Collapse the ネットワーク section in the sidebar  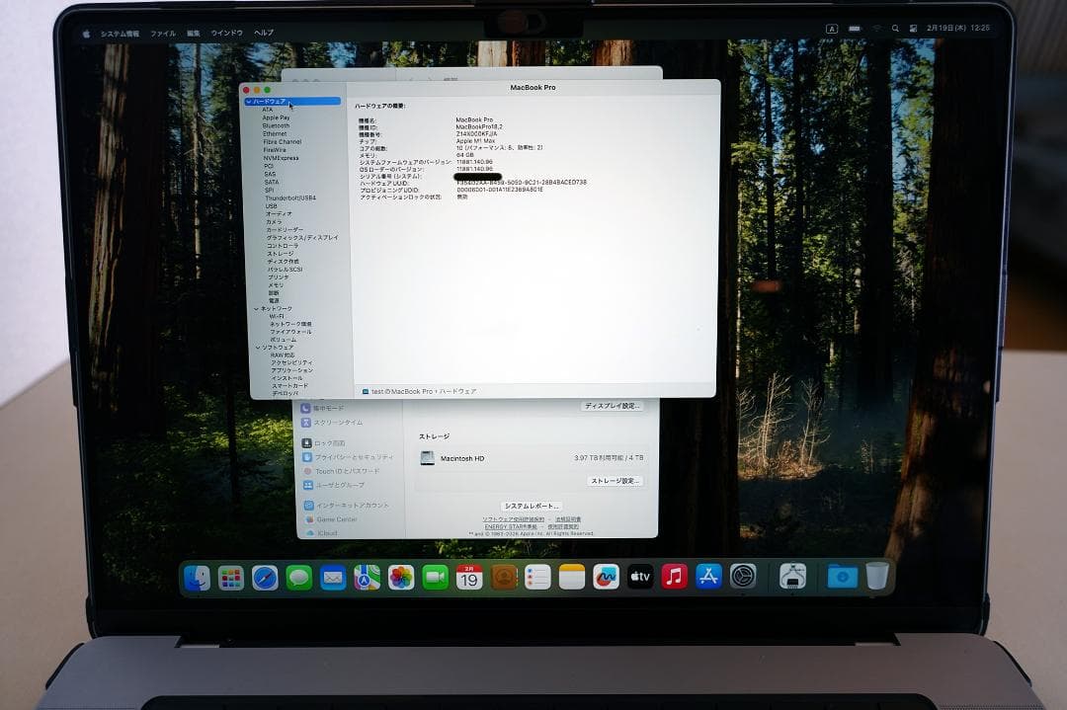point(256,308)
